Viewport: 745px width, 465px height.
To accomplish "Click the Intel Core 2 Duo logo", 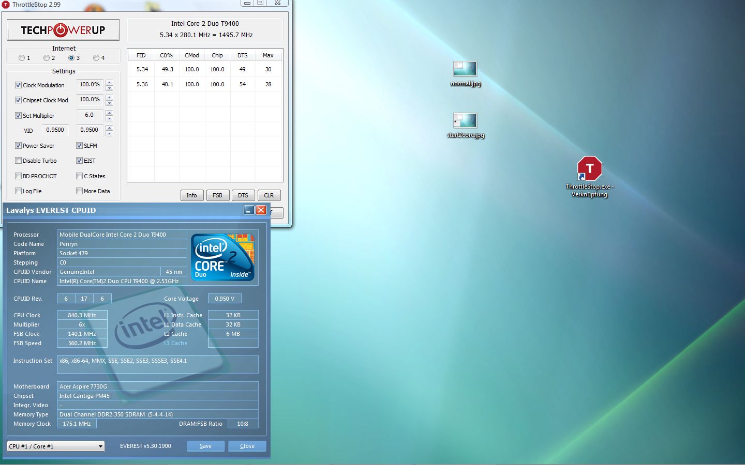I will tap(222, 256).
